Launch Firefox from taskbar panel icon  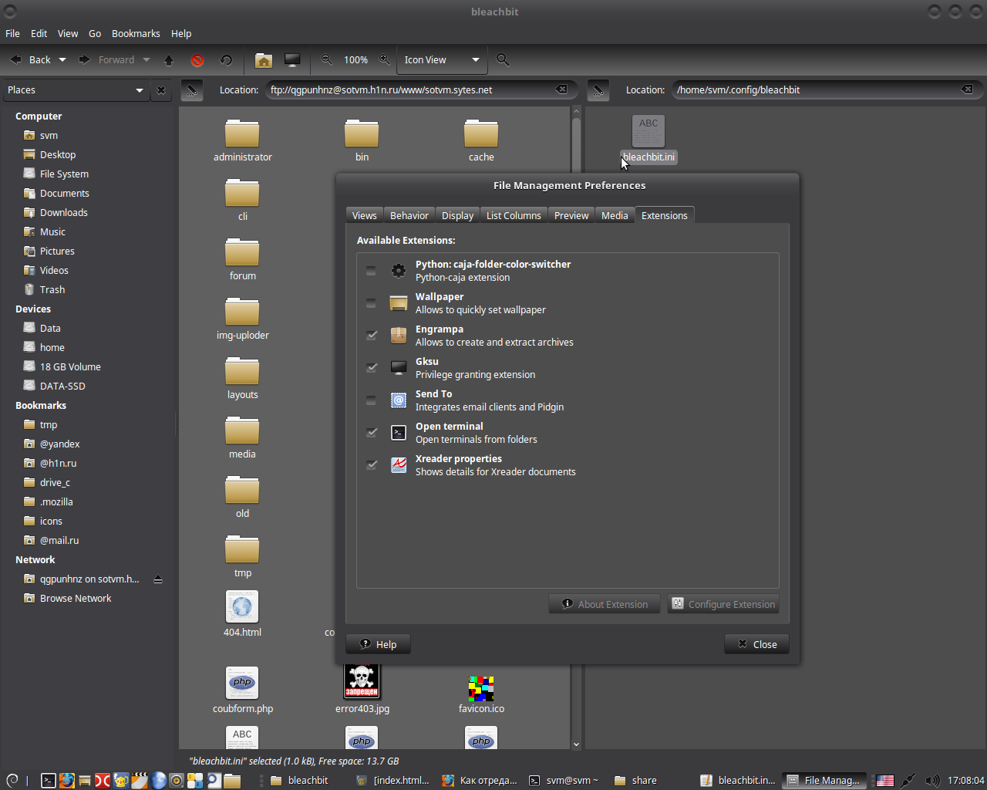[66, 781]
